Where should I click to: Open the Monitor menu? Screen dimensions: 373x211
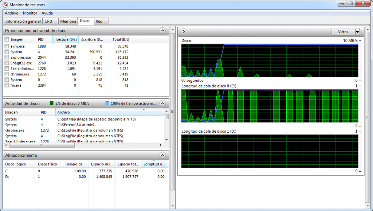point(30,13)
